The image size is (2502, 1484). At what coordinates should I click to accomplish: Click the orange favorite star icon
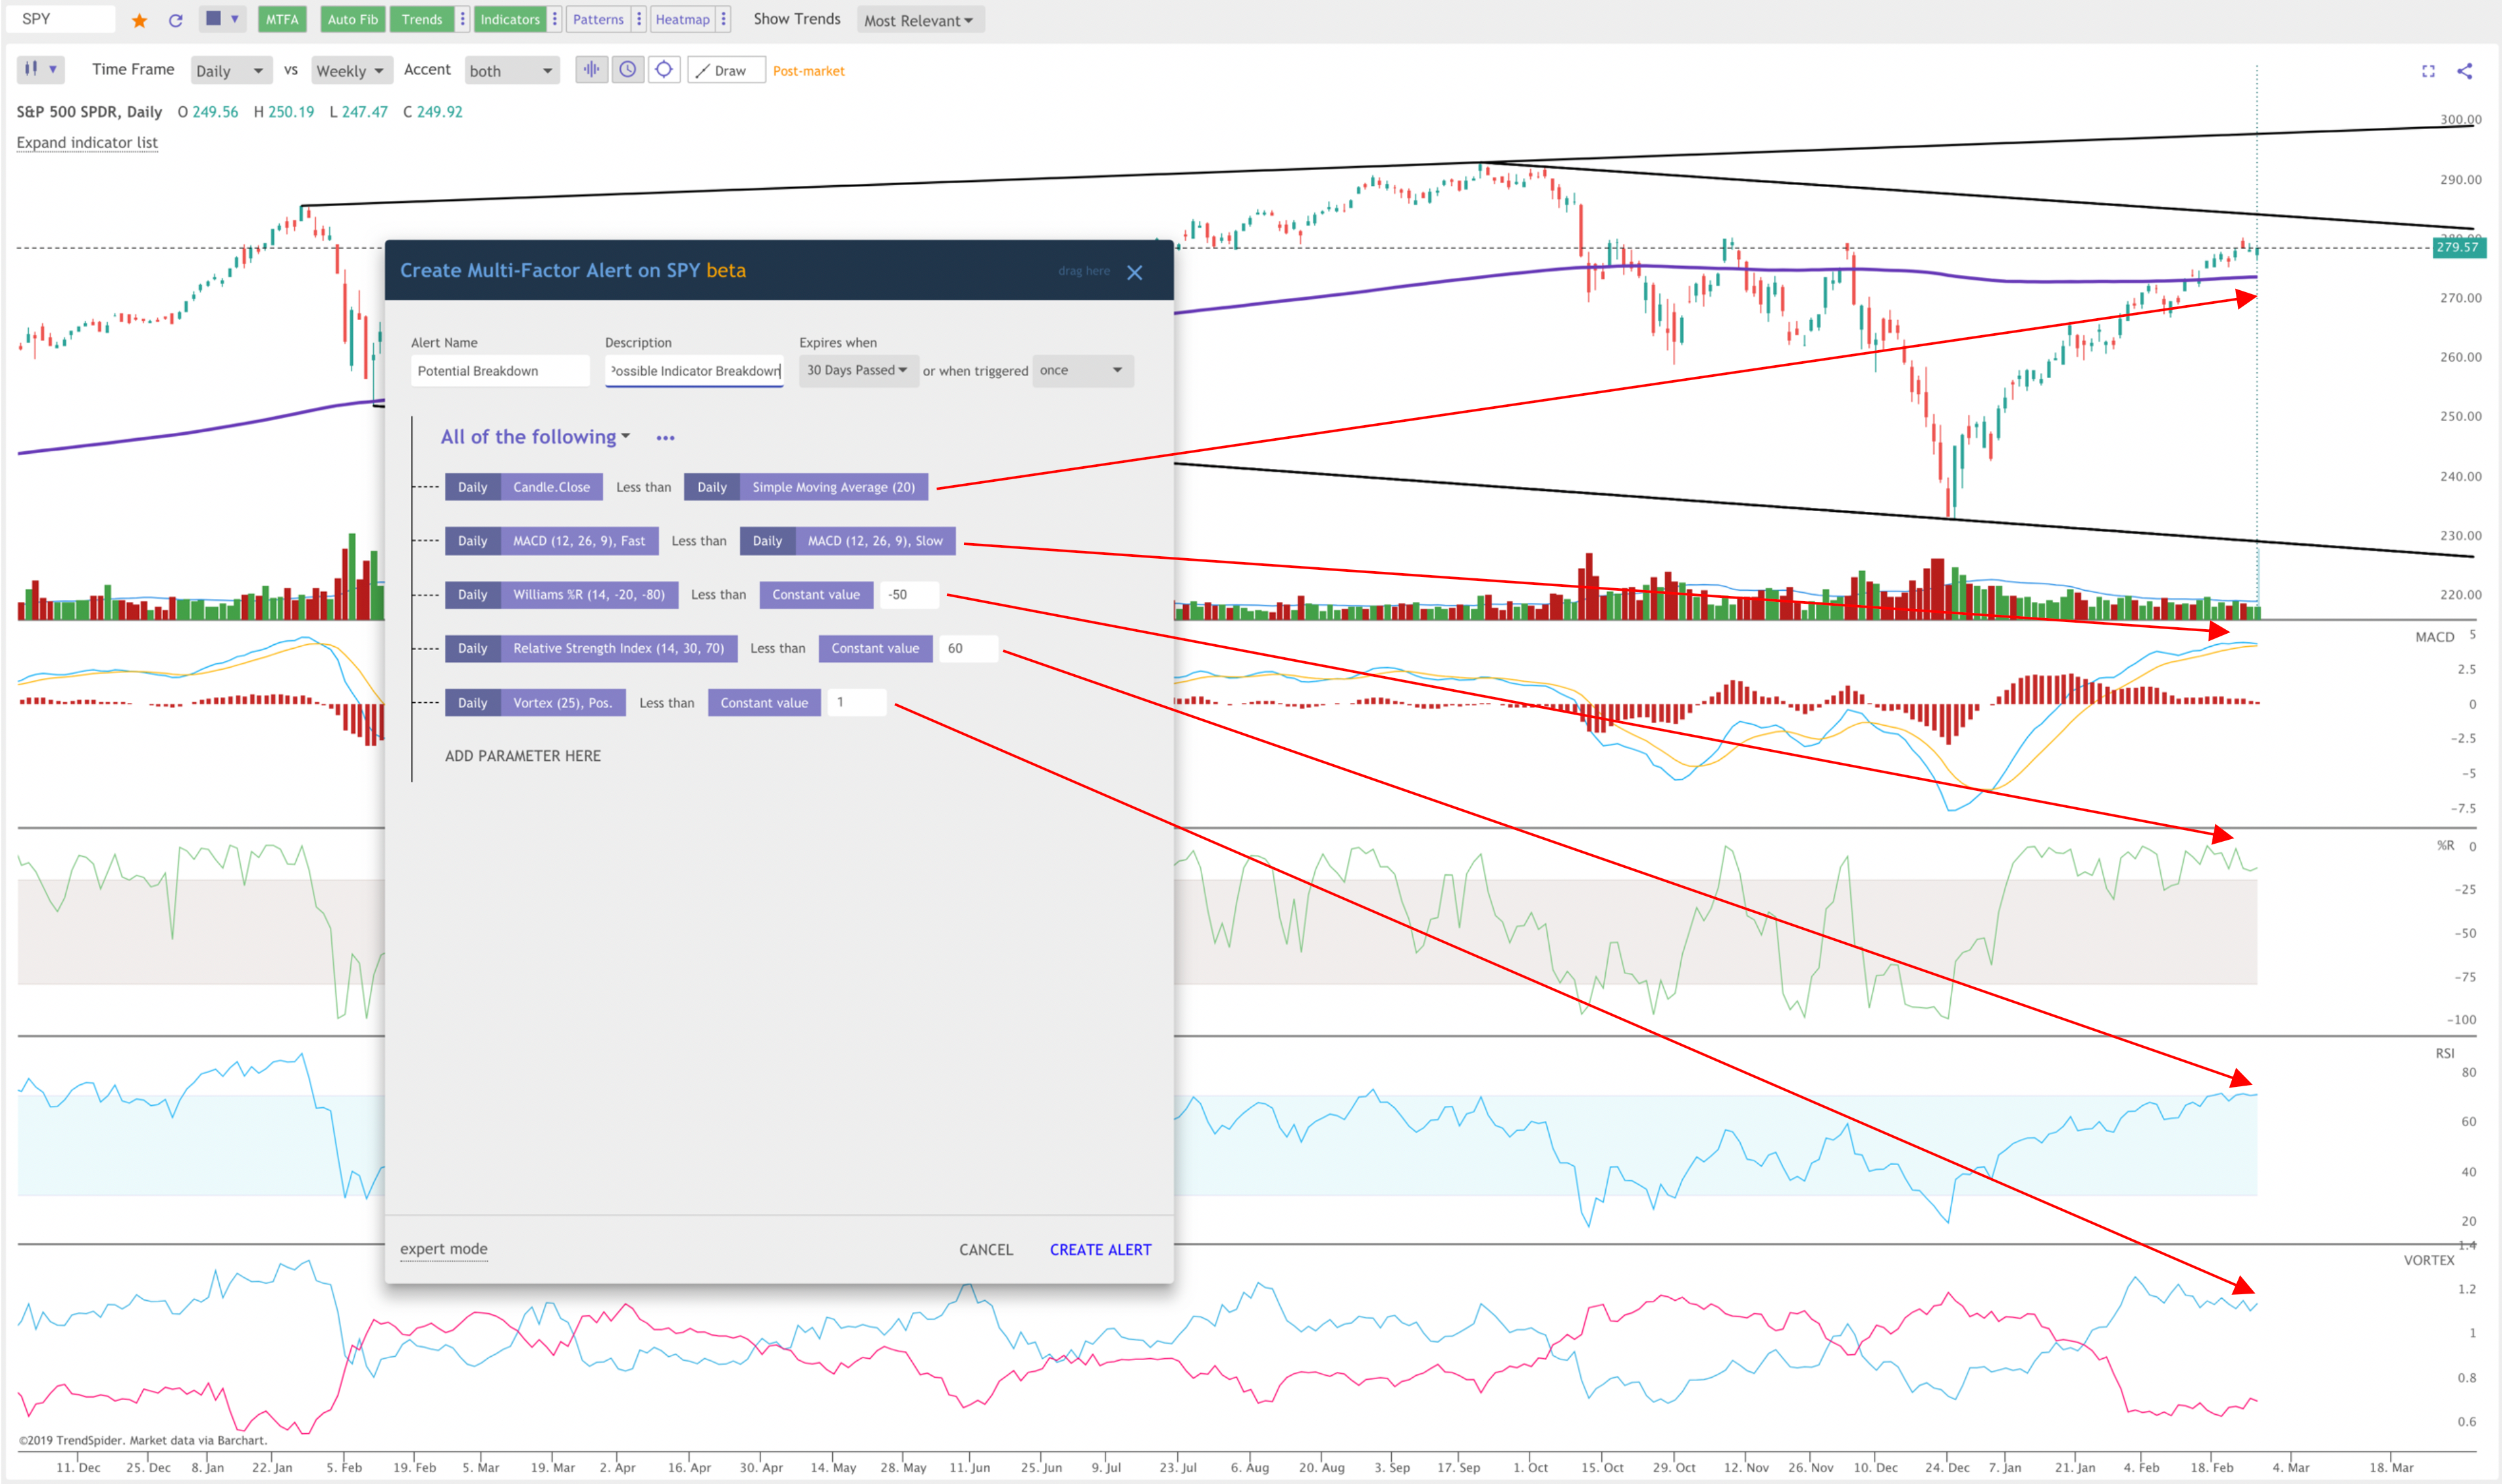(140, 20)
